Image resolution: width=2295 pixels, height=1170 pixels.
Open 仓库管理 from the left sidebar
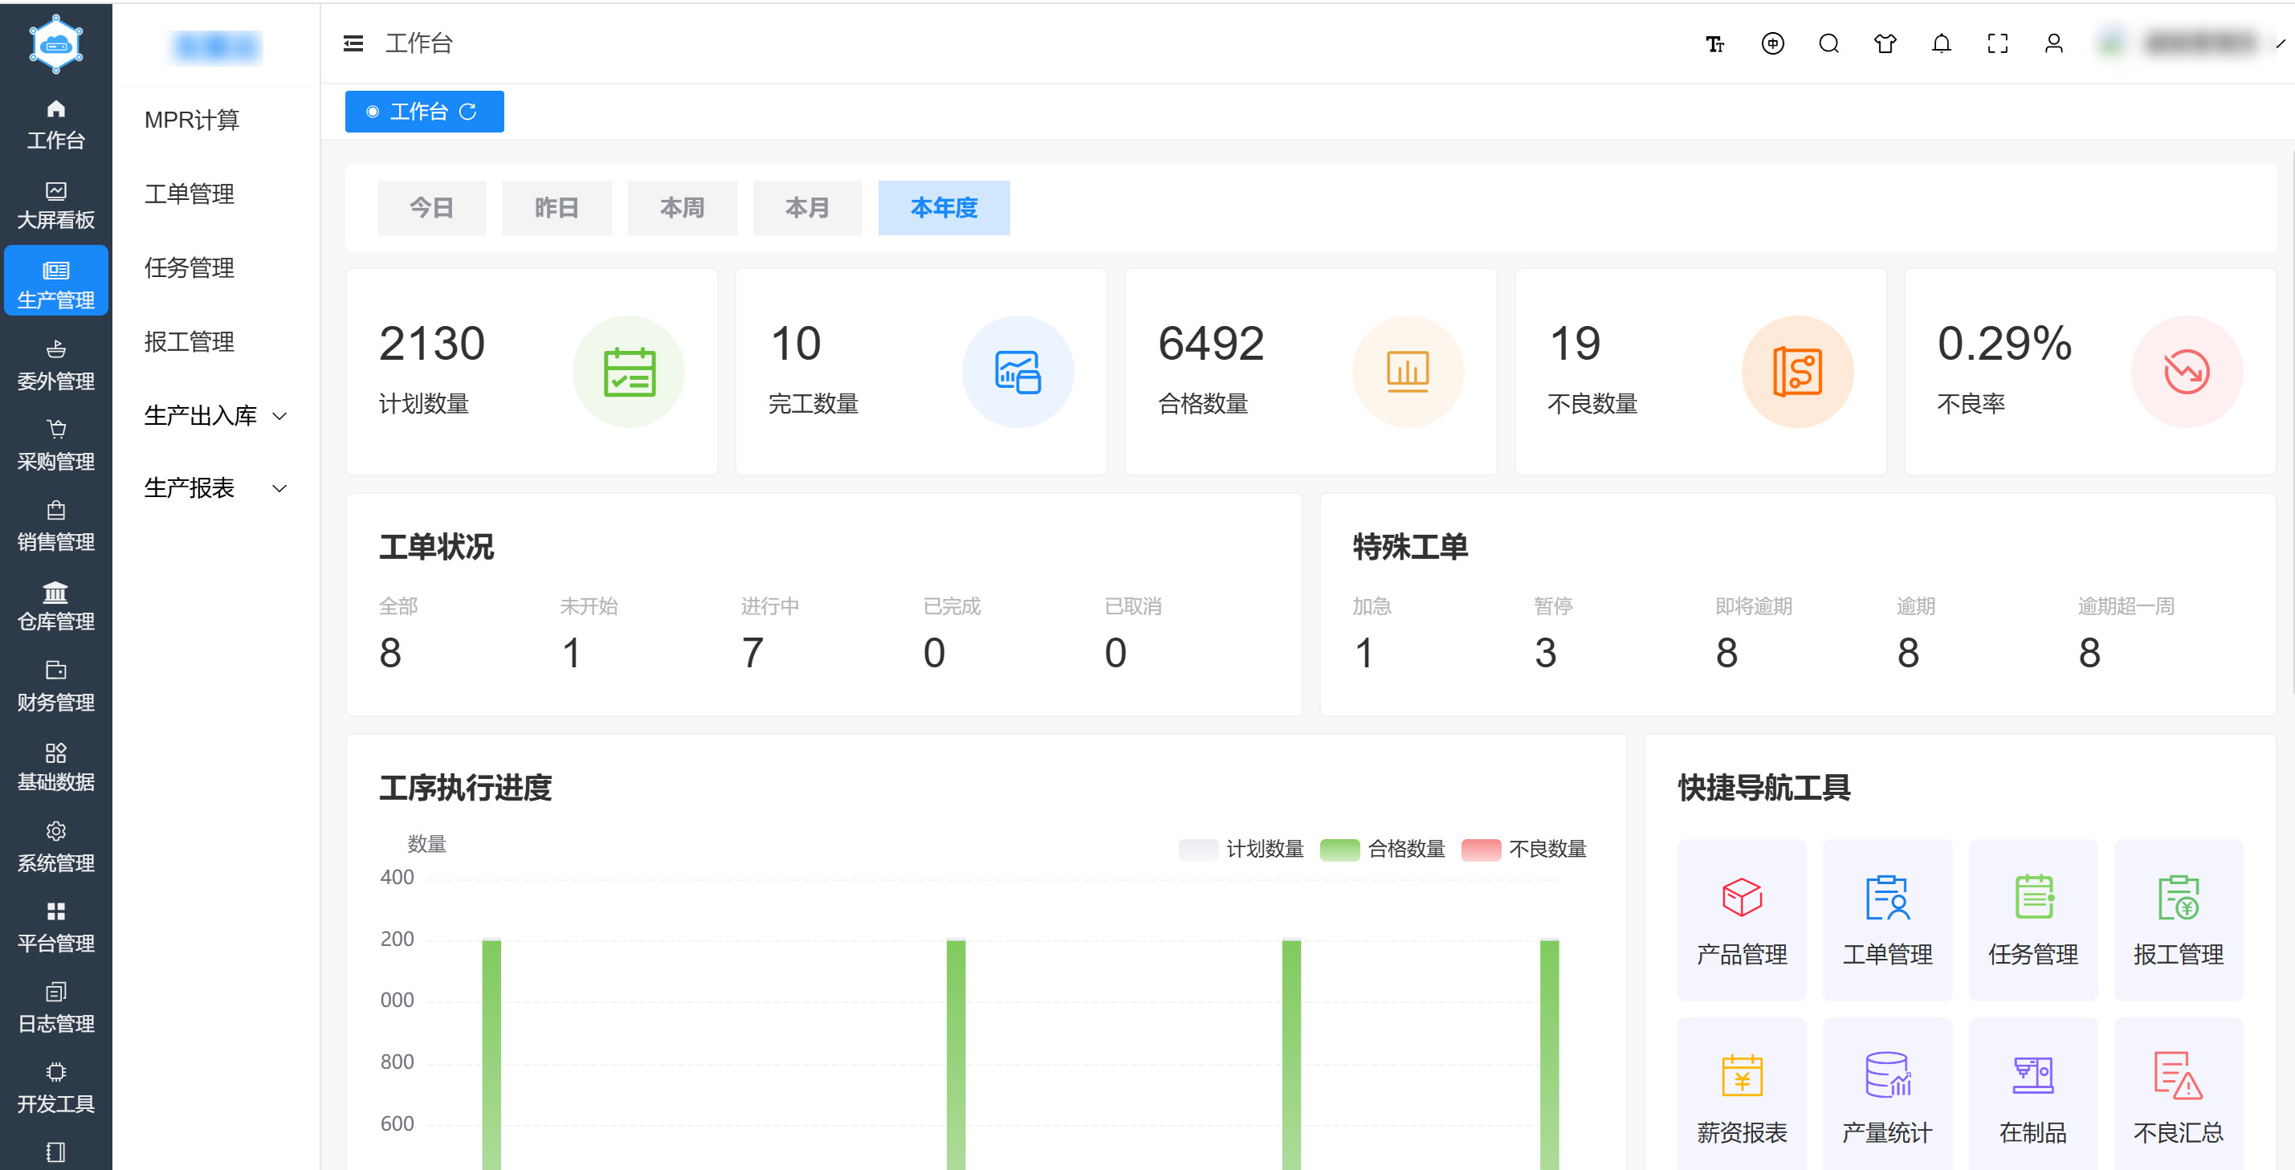55,607
